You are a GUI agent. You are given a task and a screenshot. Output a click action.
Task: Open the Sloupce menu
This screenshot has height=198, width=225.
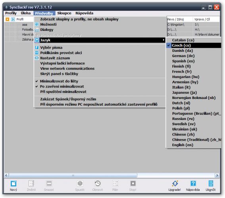[64, 13]
